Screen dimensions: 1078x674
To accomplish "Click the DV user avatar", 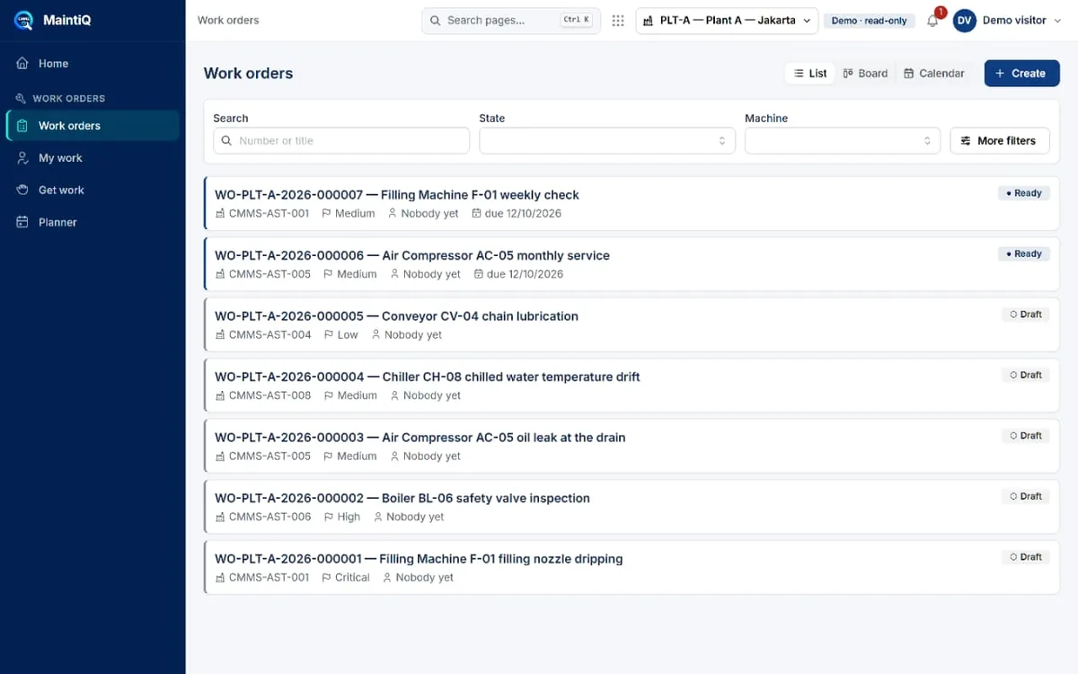I will [x=965, y=21].
